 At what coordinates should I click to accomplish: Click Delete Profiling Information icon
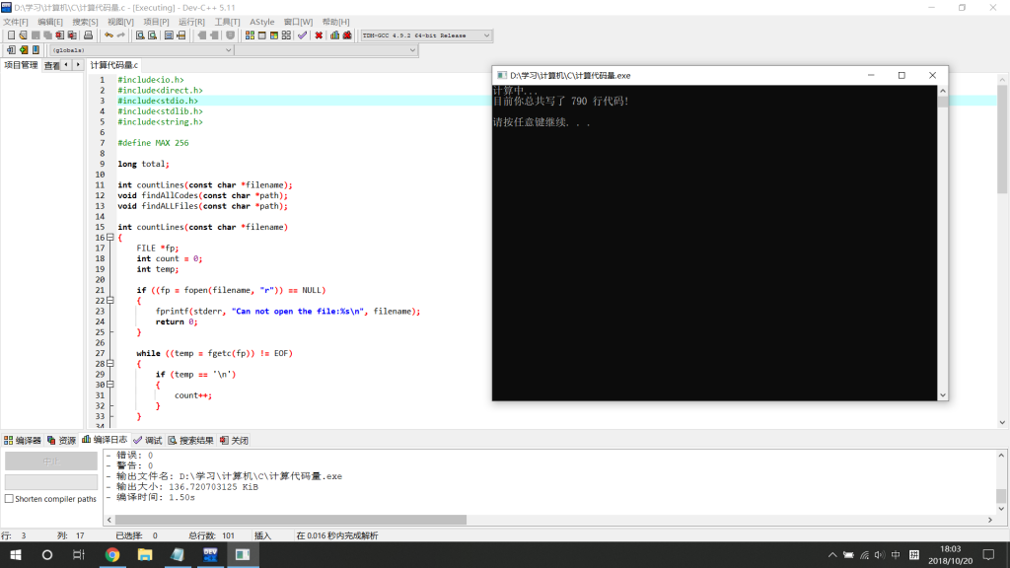pyautogui.click(x=348, y=35)
